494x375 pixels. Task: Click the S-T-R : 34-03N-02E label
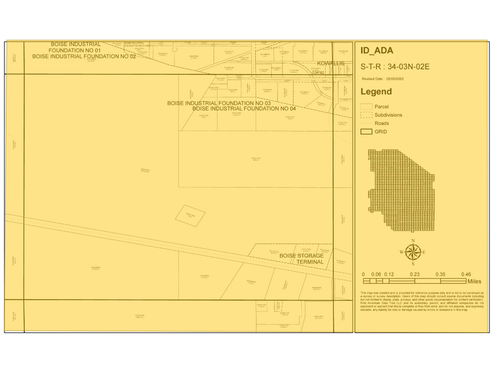(395, 66)
